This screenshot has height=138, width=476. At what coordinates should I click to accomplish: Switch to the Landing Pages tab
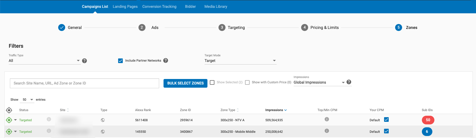tap(125, 6)
